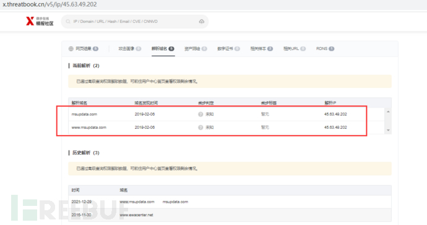427x225 pixels.
Task: Click msupdata.com in history row 2021-12-29
Action: tap(175, 202)
